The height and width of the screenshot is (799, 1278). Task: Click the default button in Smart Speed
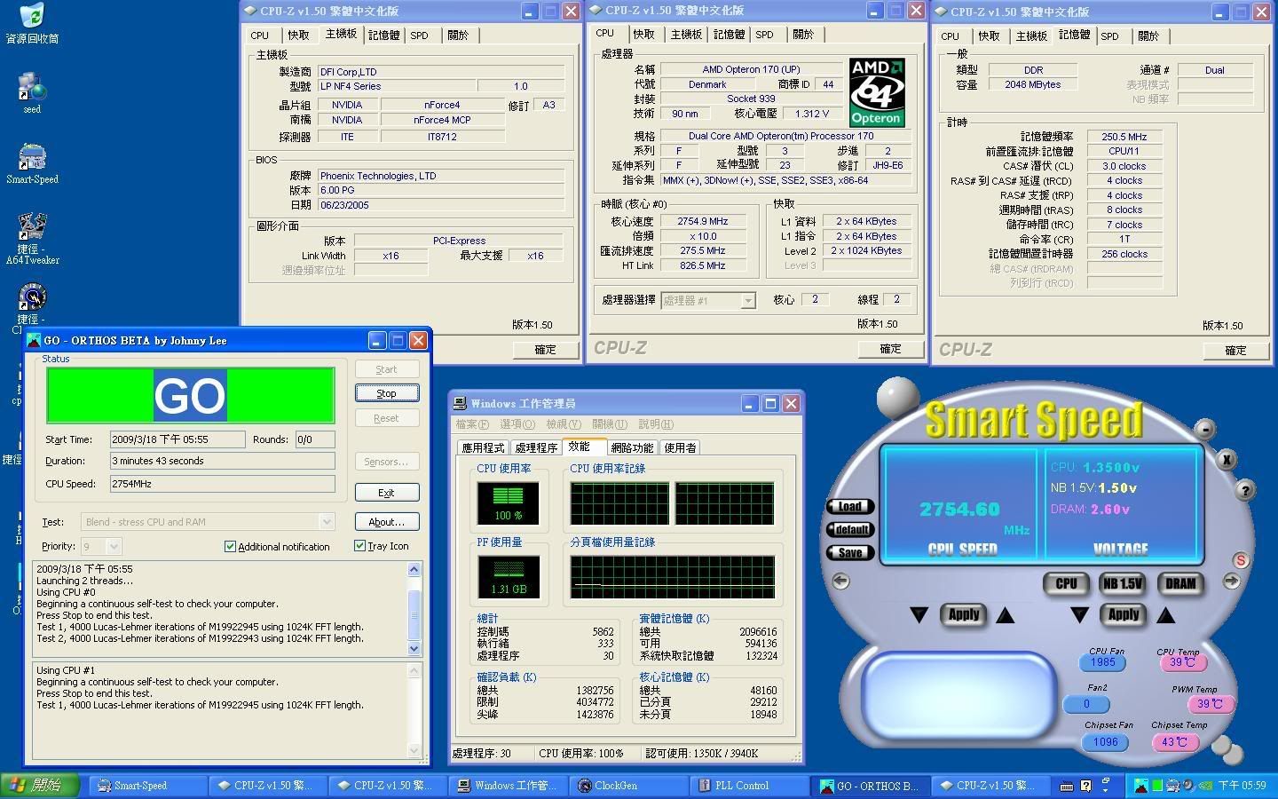tap(850, 529)
